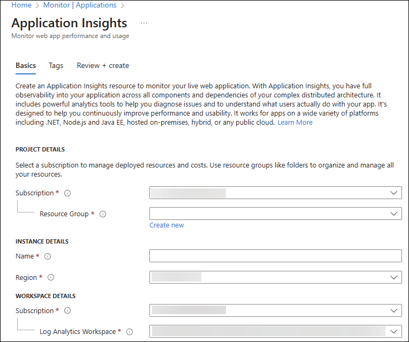
Task: Select the Basics tab
Action: [x=26, y=65]
